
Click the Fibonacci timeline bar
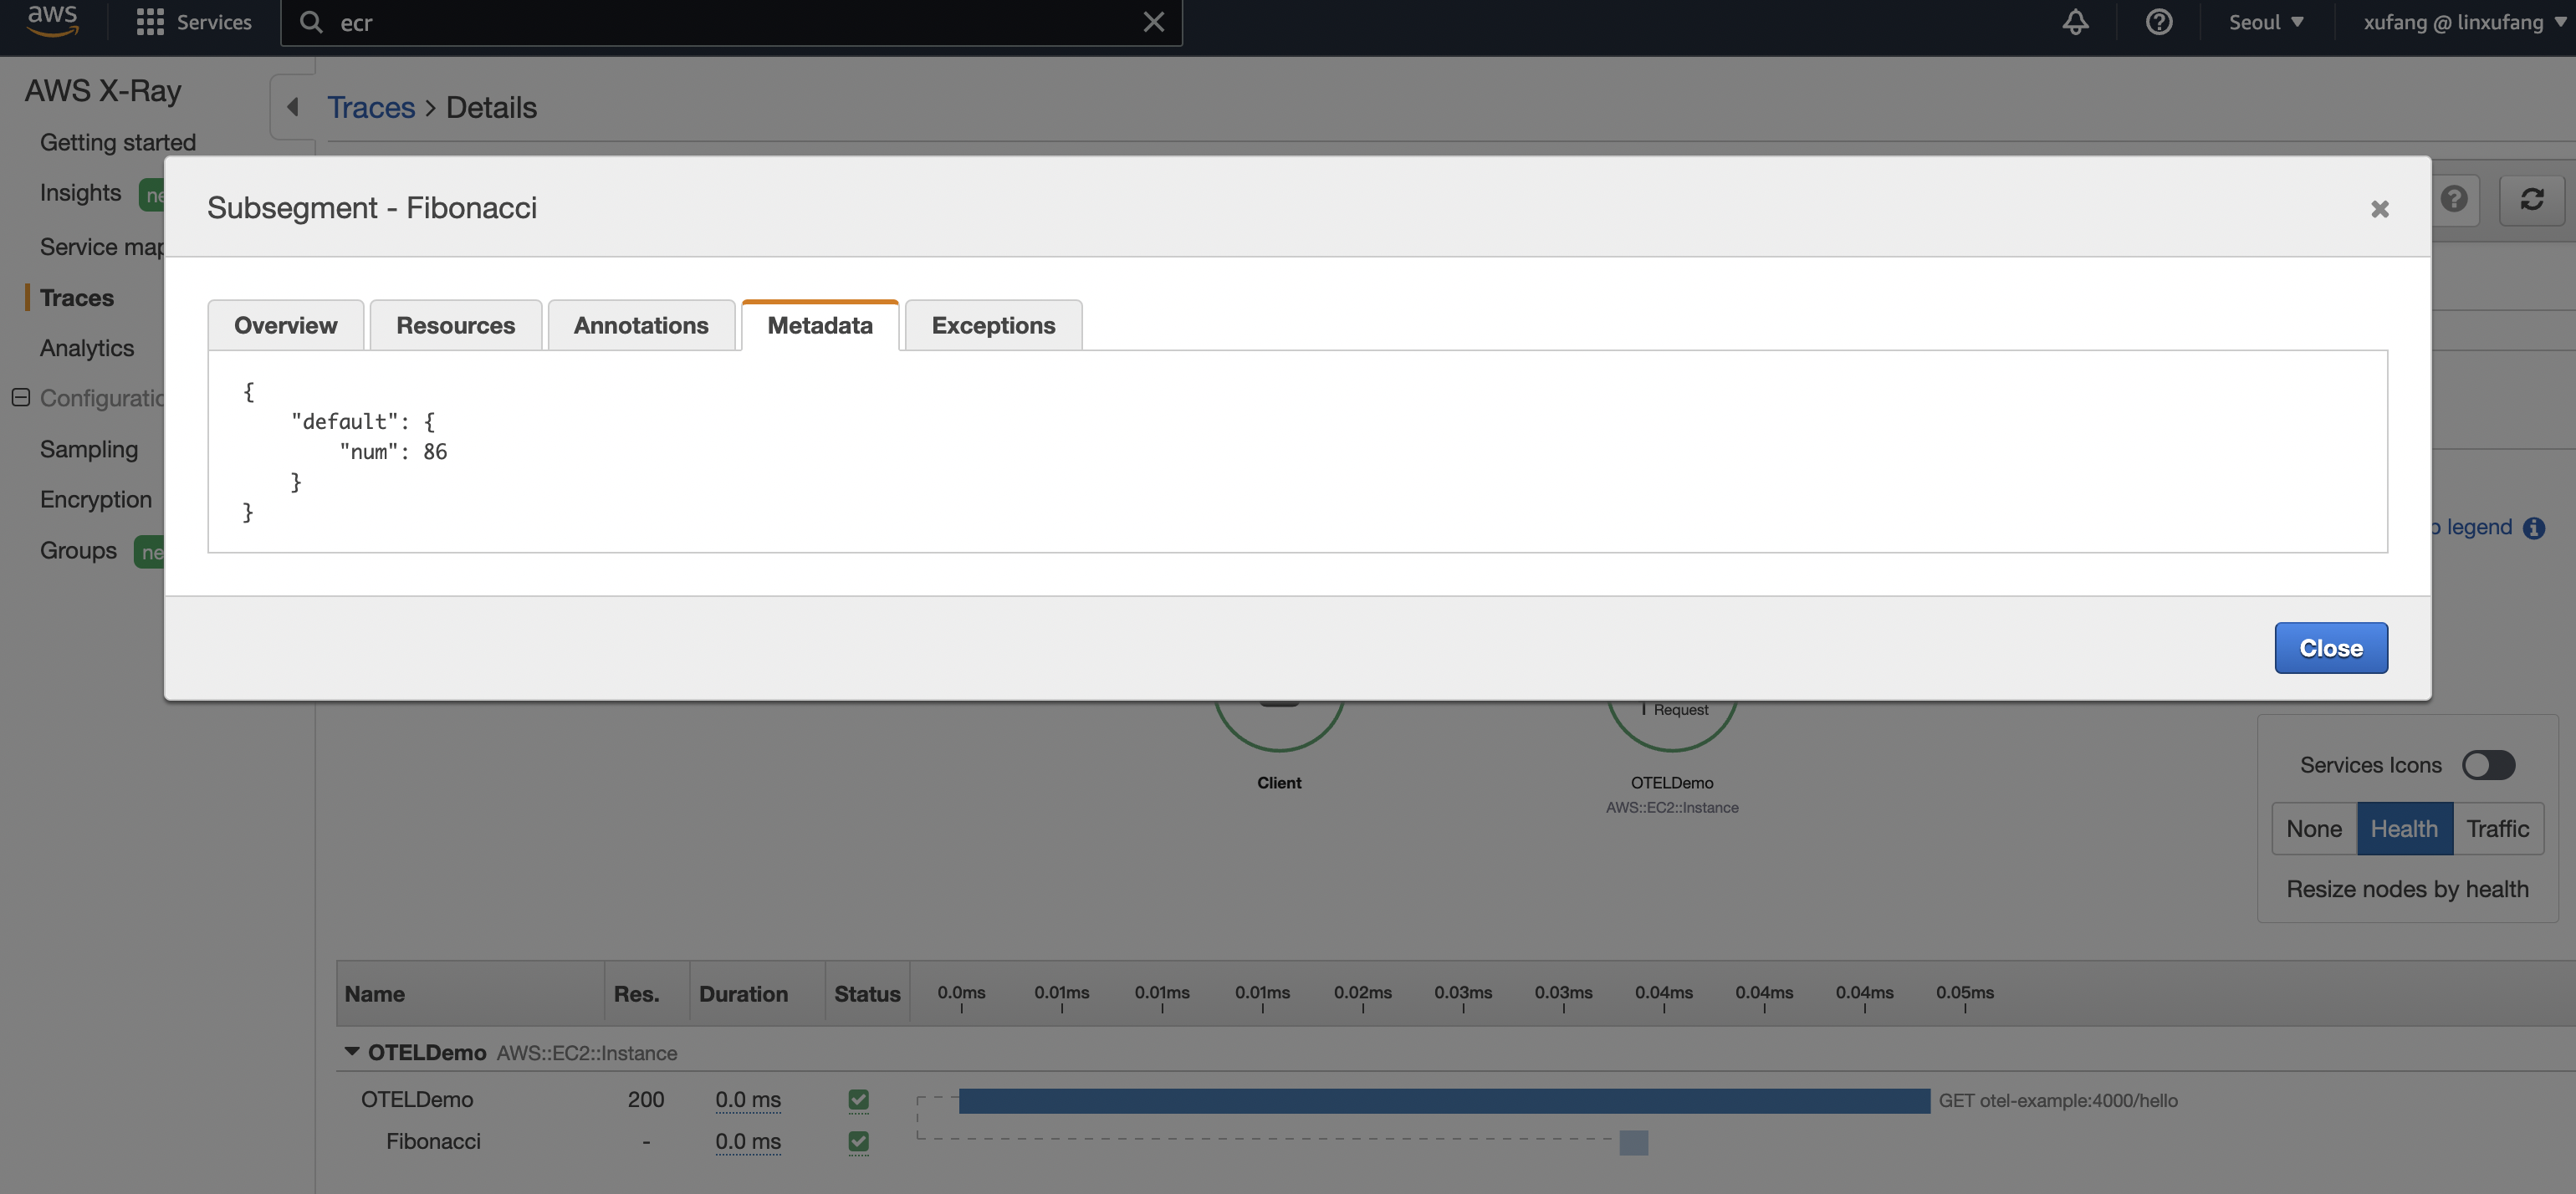(x=1633, y=1142)
